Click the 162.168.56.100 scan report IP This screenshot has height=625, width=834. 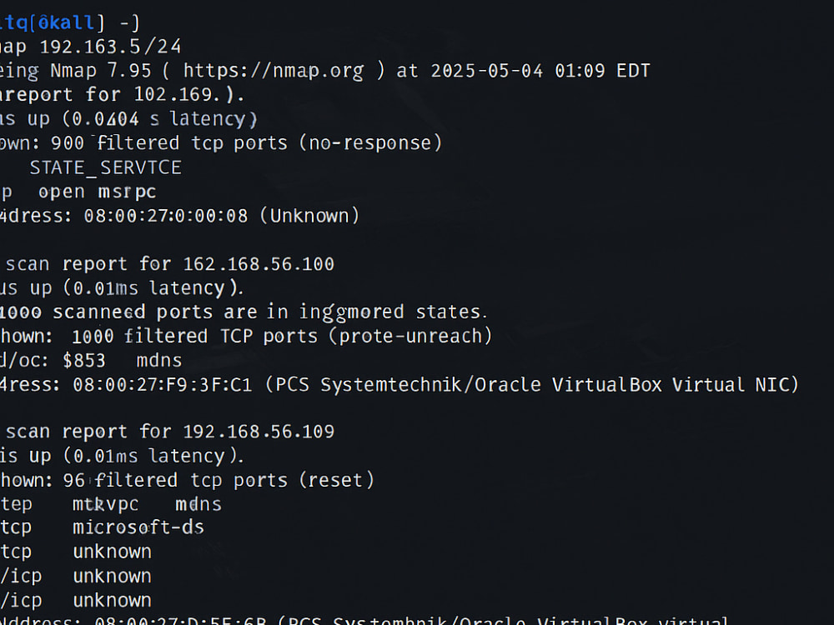(x=259, y=264)
